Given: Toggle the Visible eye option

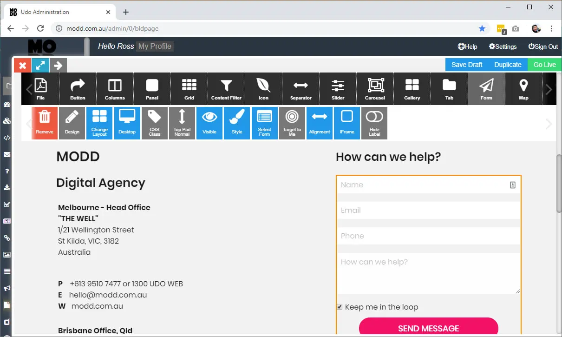Looking at the screenshot, I should point(209,123).
